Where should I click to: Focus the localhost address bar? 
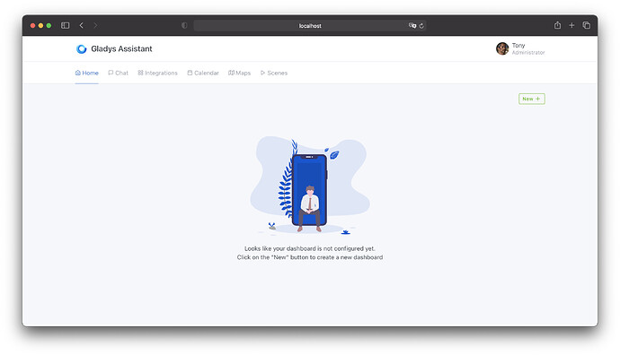click(x=310, y=26)
